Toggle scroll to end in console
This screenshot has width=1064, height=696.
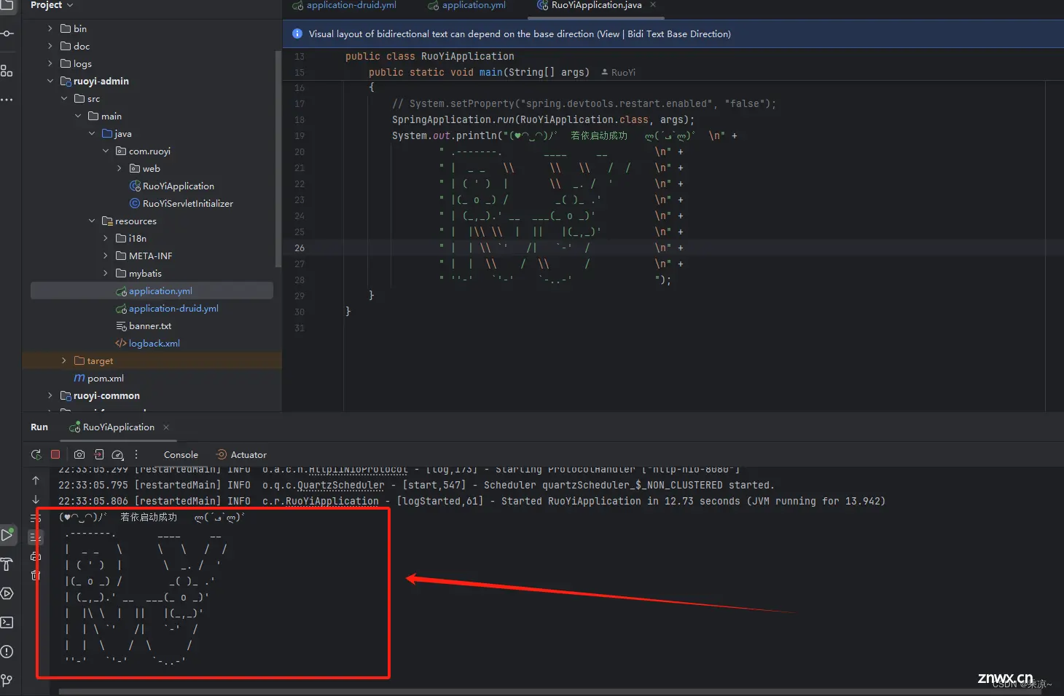point(36,537)
